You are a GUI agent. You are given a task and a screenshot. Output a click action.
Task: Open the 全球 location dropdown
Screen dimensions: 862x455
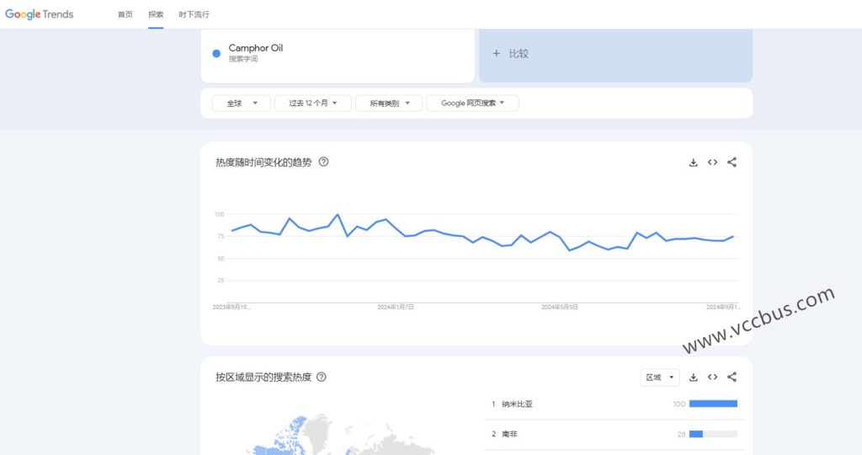pos(236,103)
